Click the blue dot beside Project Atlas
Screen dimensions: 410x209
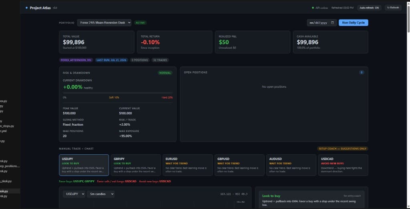tap(27, 8)
